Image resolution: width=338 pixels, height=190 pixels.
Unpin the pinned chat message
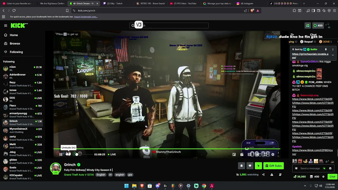click(326, 49)
